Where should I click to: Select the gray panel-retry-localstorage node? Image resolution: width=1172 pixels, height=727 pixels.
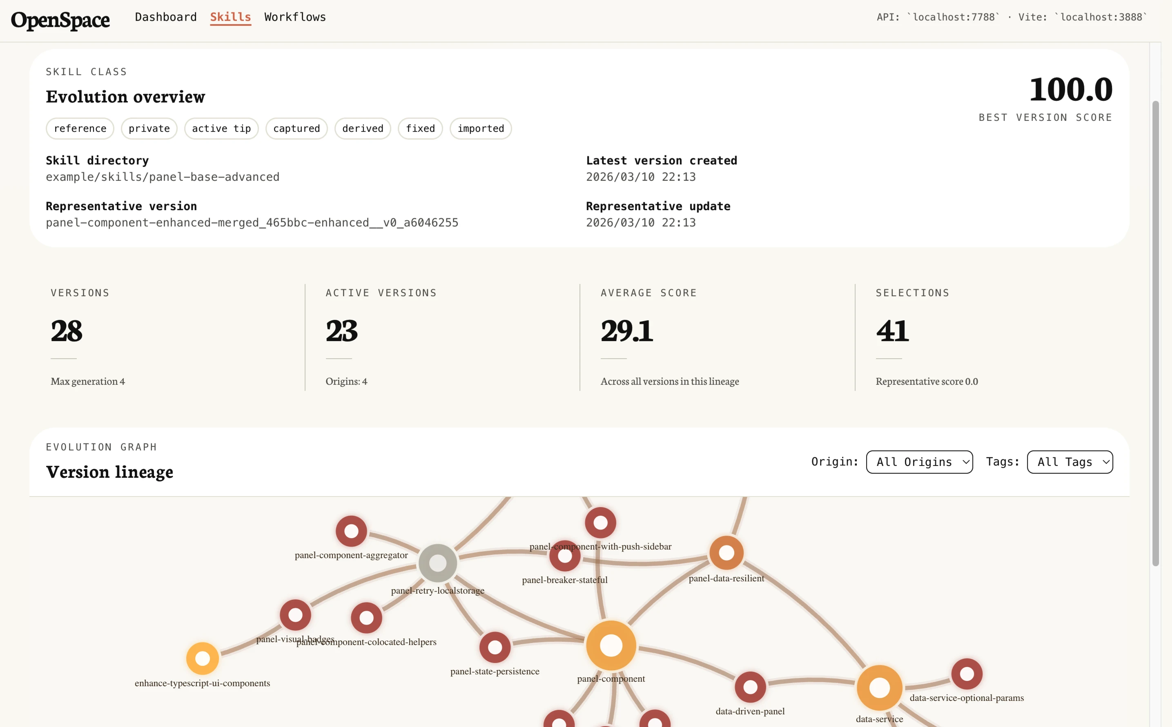tap(437, 563)
